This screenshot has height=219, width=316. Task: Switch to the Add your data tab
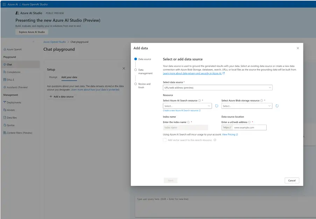point(69,77)
